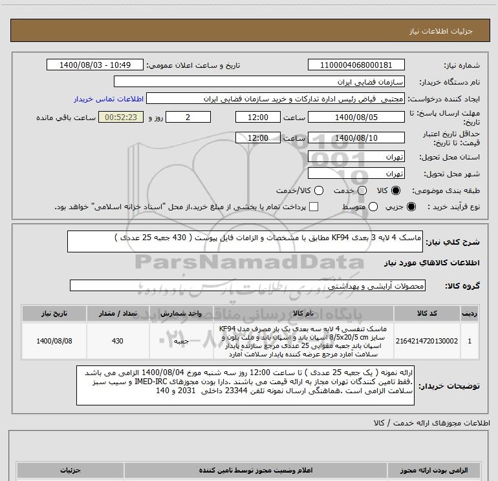Click الزامی بودن ارائه مجوز column header
The image size is (498, 481).
click(434, 470)
